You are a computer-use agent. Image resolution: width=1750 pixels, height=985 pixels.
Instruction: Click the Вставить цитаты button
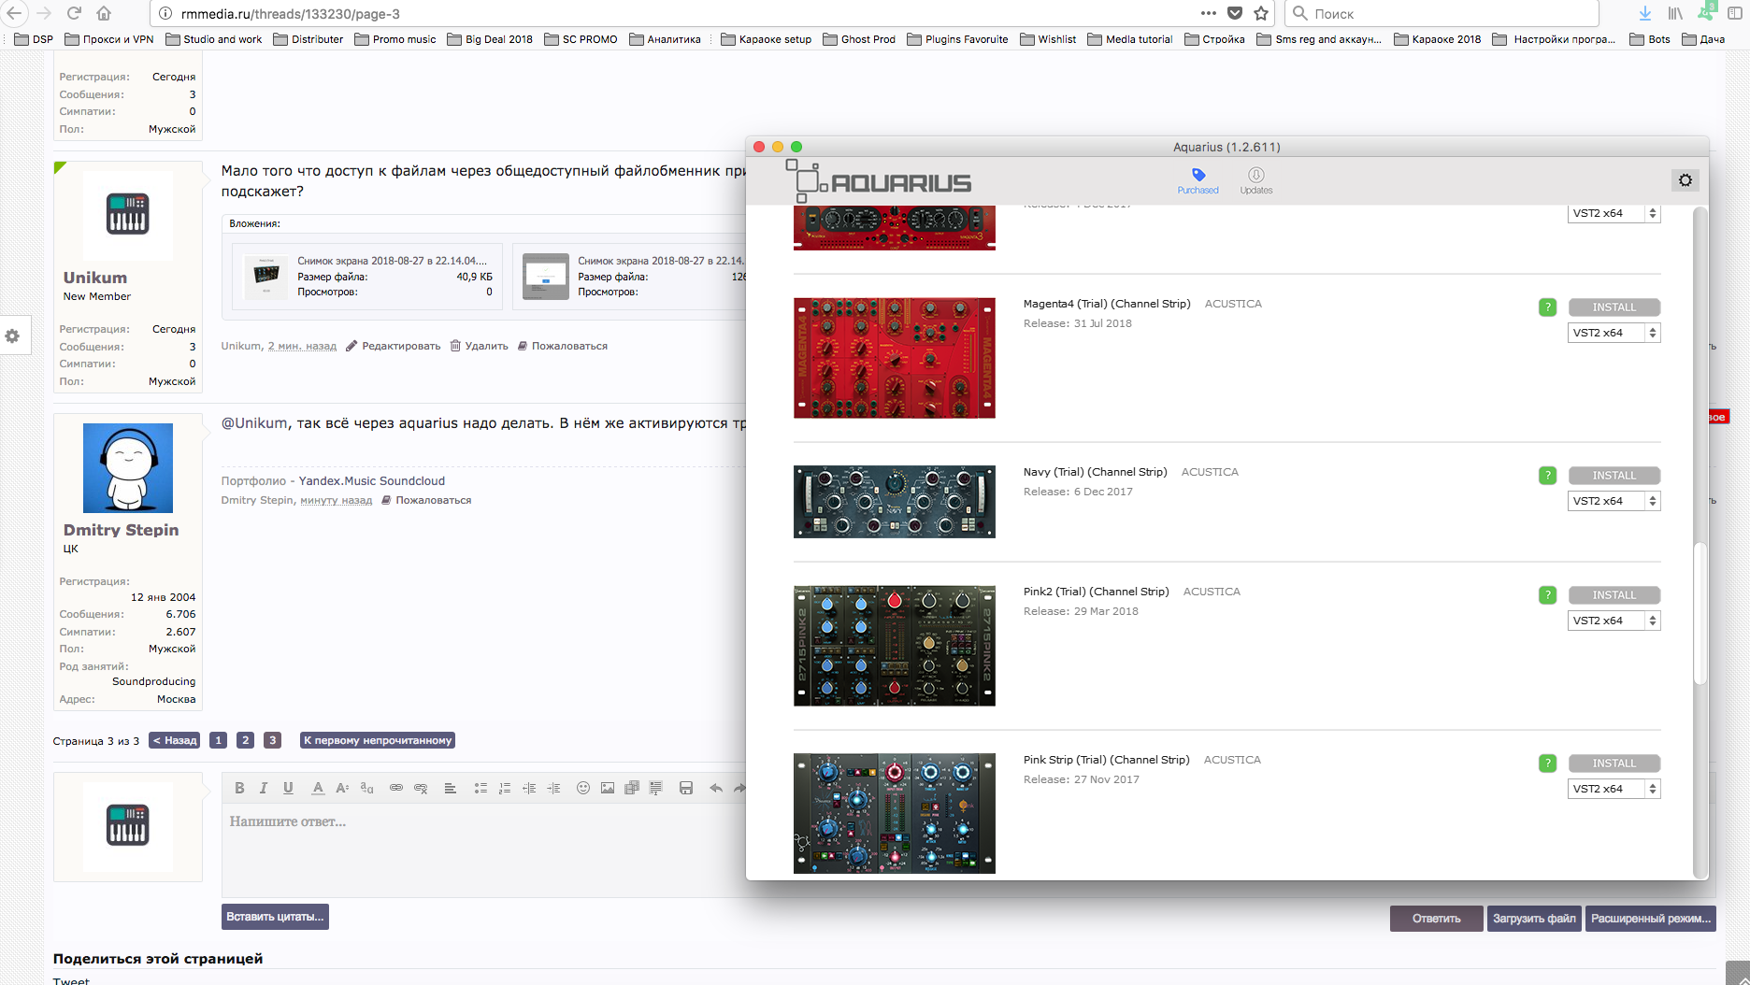pyautogui.click(x=275, y=917)
